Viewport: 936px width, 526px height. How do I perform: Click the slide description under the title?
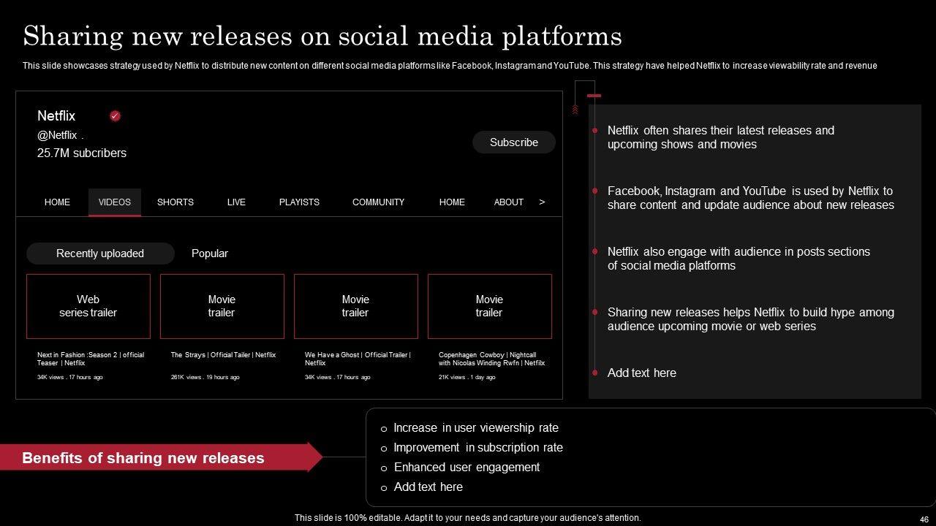pos(450,66)
